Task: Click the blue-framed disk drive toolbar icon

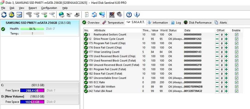Action: pyautogui.click(x=19, y=15)
